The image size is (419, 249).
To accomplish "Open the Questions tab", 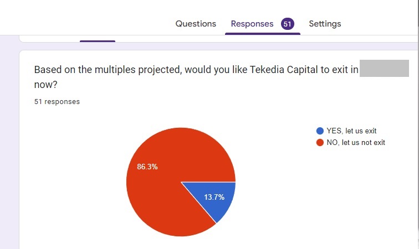I will tap(196, 24).
